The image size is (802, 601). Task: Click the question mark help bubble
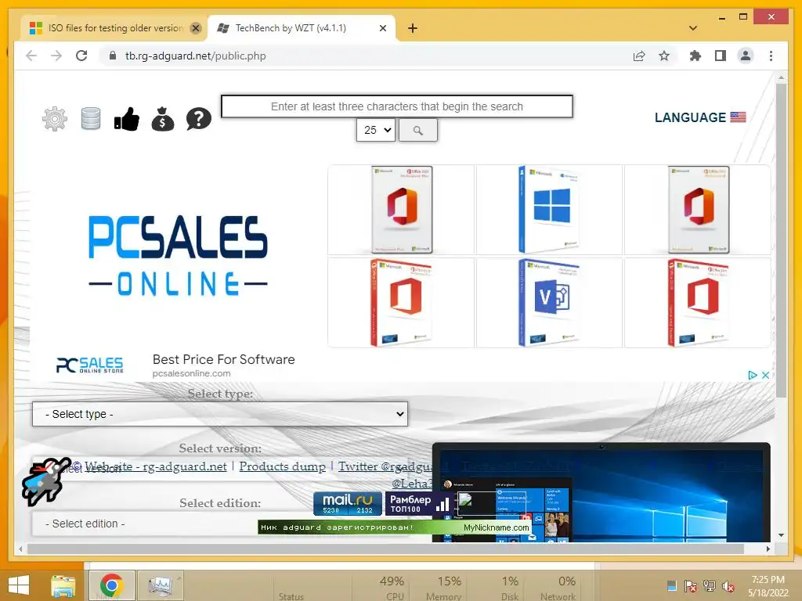[198, 119]
